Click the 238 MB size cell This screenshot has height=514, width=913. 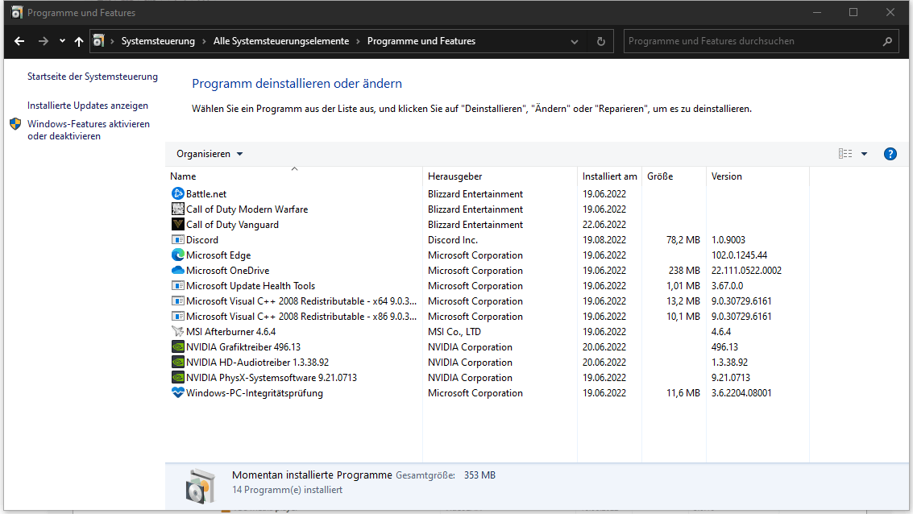[x=684, y=270]
